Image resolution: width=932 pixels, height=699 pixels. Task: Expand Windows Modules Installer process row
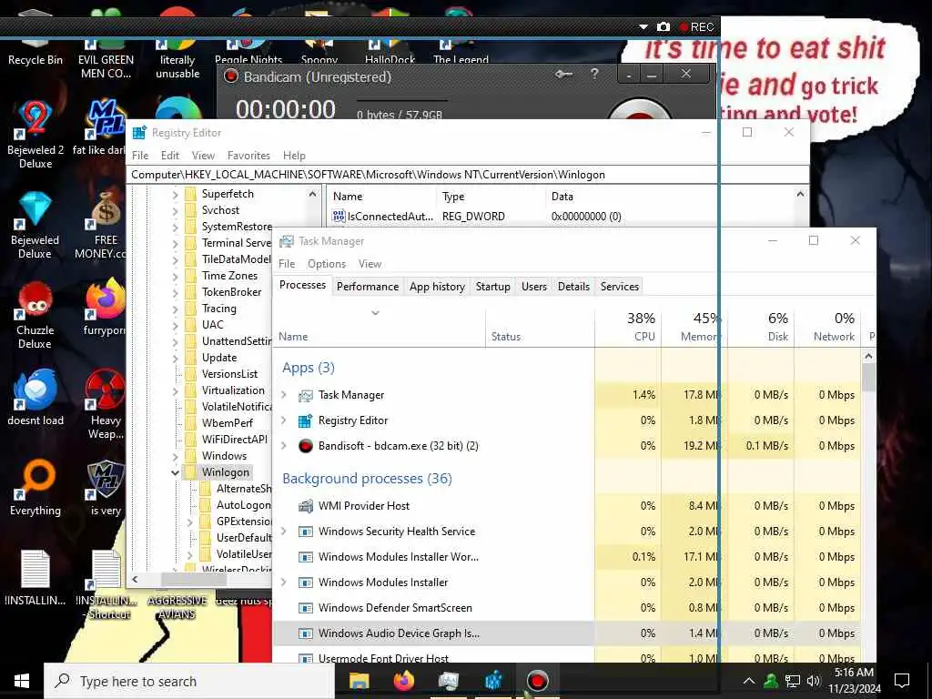point(284,582)
